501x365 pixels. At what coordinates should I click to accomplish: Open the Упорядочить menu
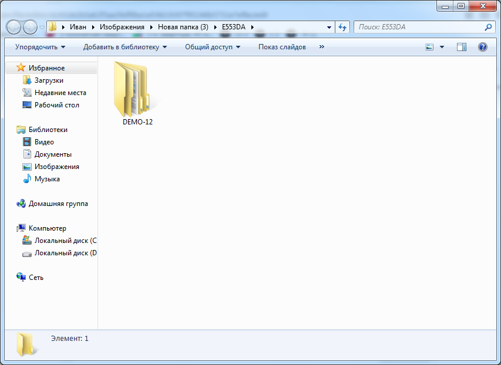(41, 47)
